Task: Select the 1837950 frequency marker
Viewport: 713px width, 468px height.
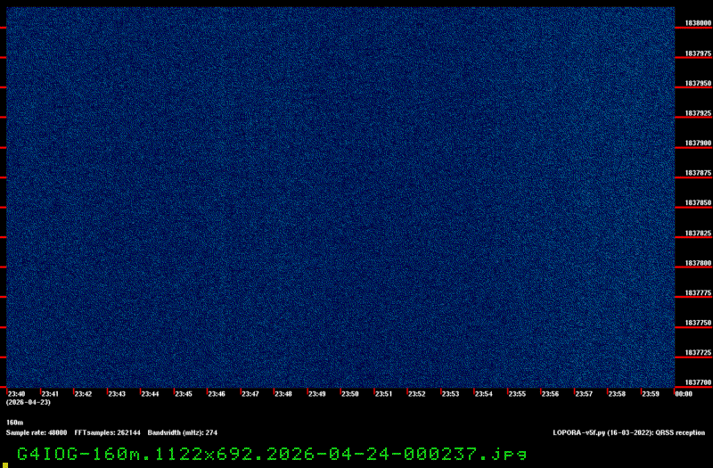Action: pos(698,84)
